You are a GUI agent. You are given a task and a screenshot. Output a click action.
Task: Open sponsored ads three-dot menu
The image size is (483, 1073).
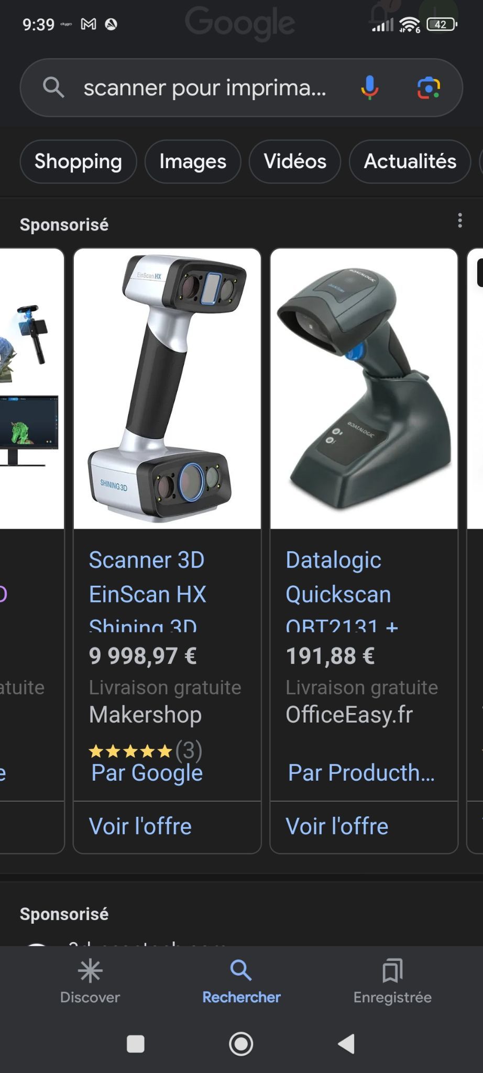click(460, 221)
